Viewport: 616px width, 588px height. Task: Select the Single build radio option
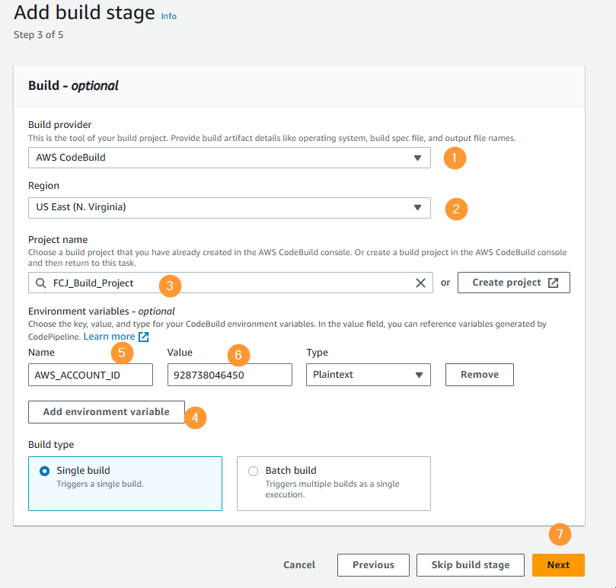pyautogui.click(x=45, y=471)
